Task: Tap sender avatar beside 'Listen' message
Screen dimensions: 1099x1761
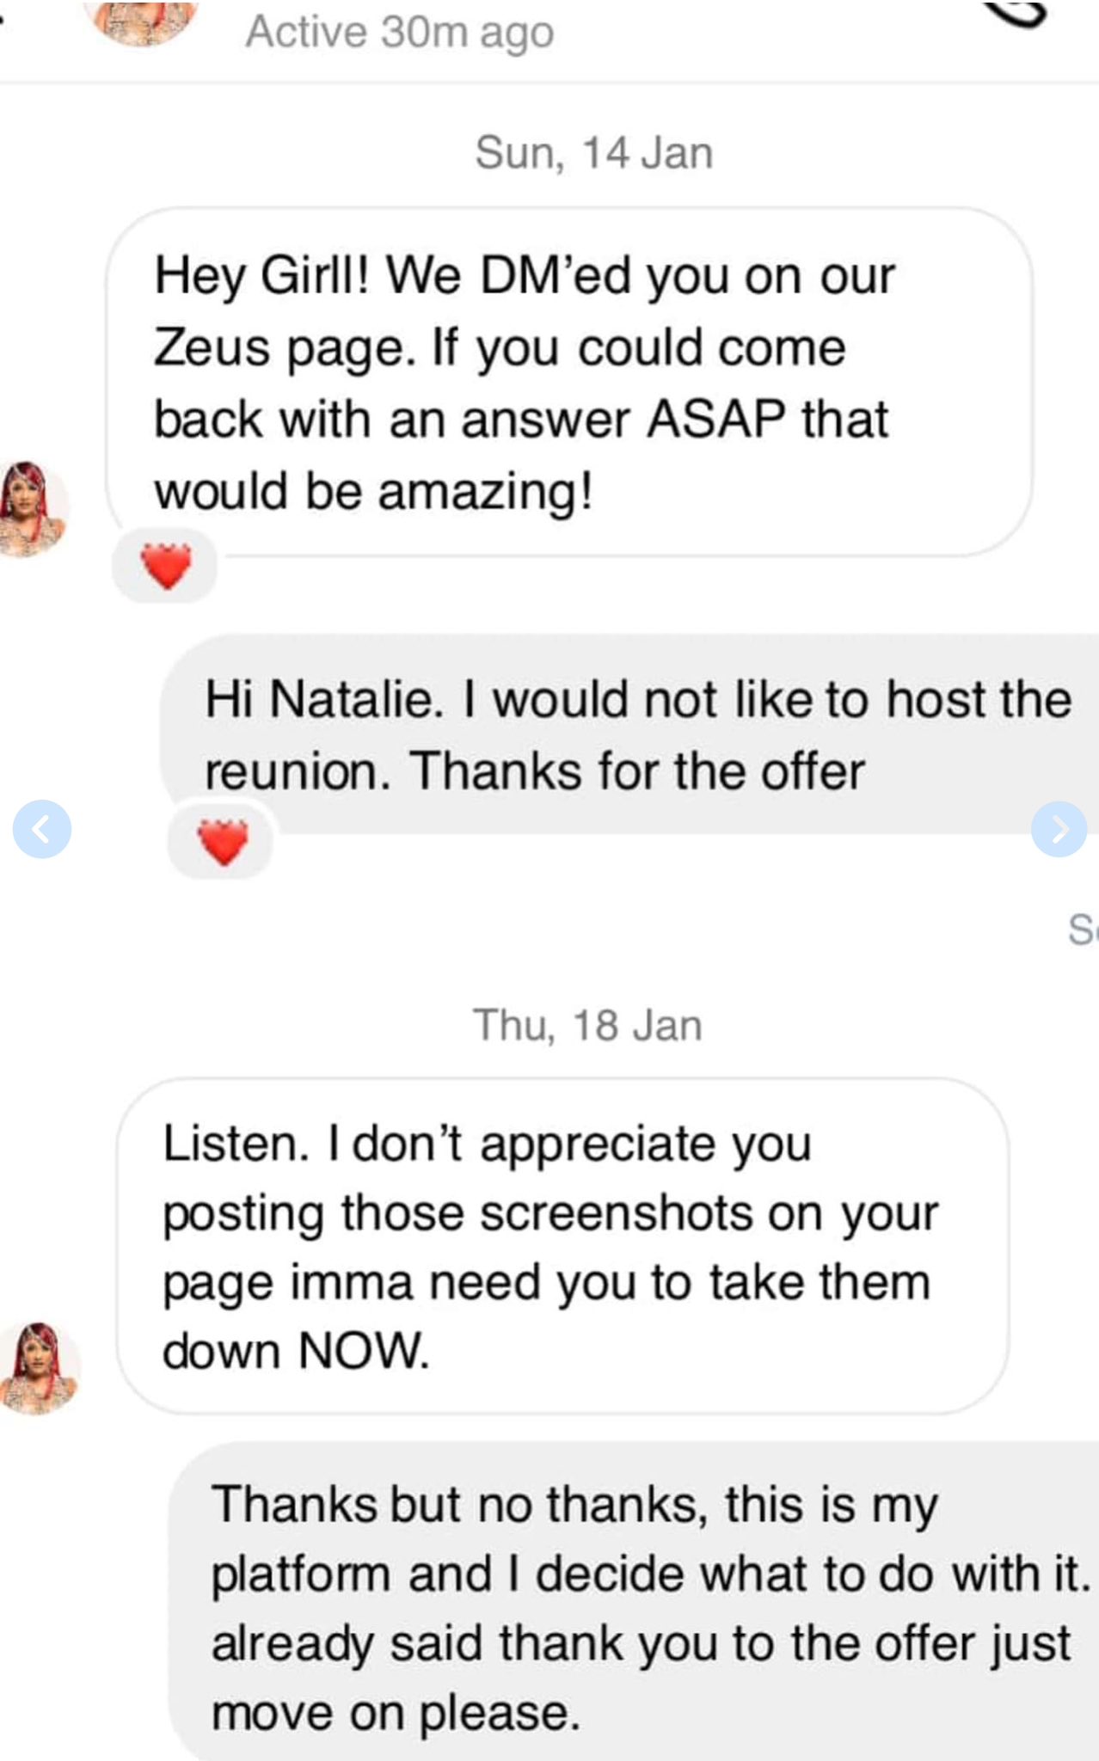Action: point(39,1368)
